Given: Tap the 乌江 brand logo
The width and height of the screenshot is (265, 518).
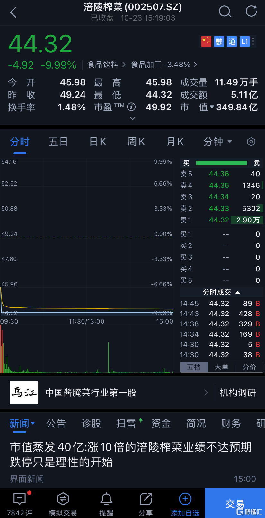Looking at the screenshot, I should [x=24, y=393].
